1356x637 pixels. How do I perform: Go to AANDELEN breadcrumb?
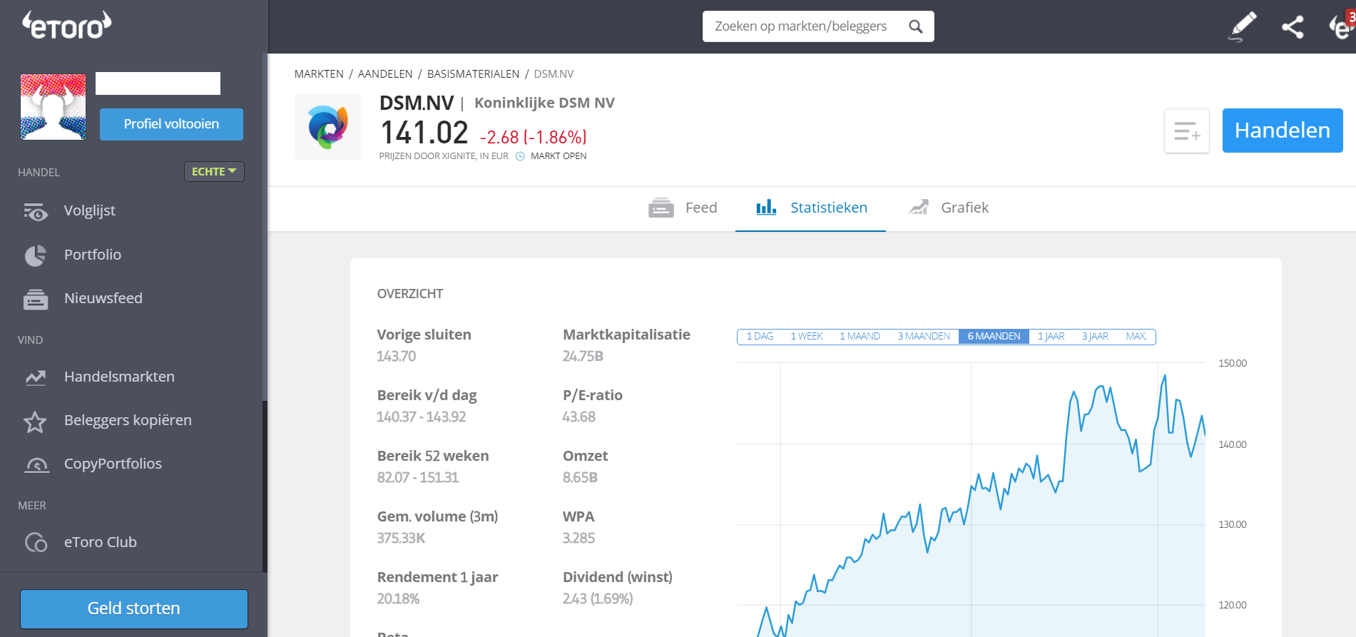click(x=385, y=74)
